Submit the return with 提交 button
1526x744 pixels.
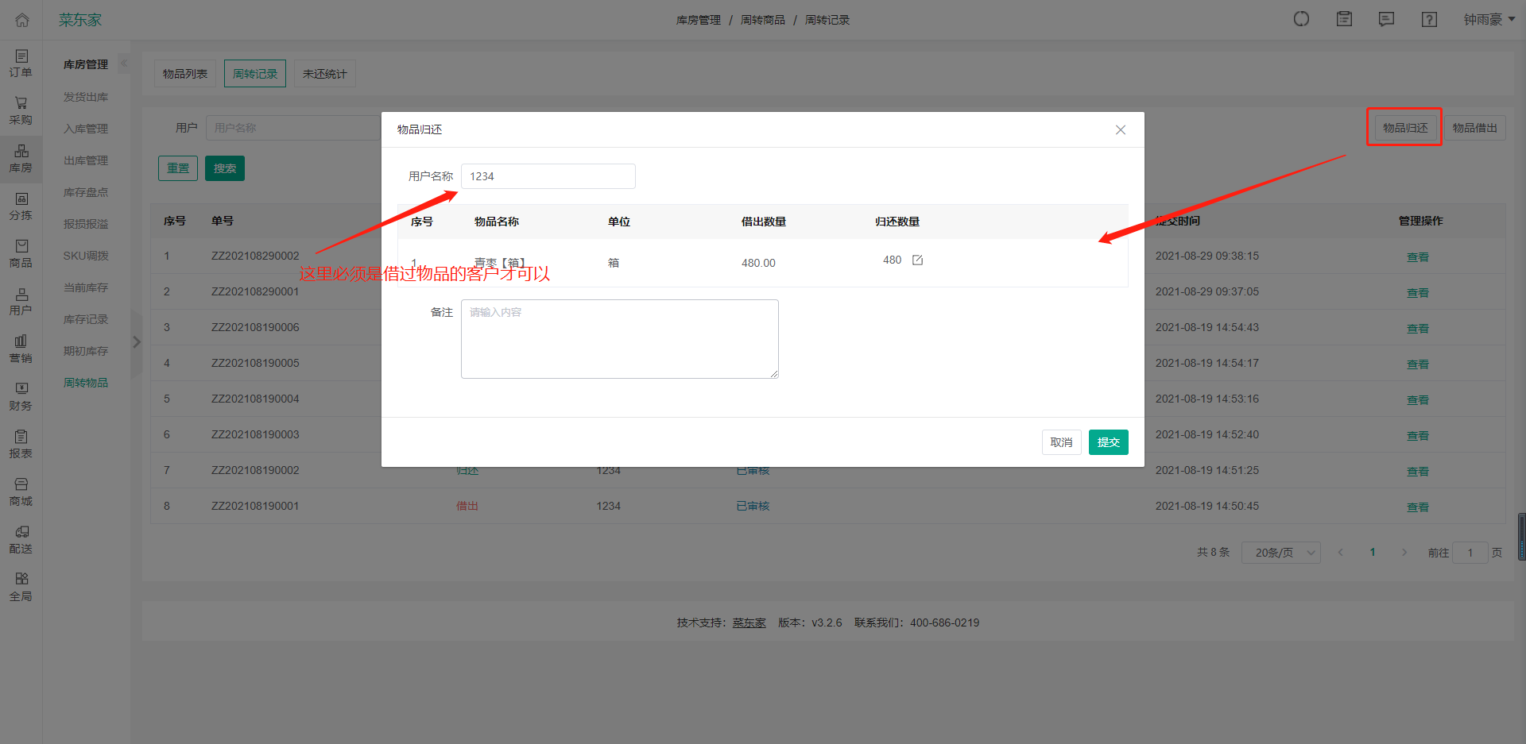tap(1108, 442)
